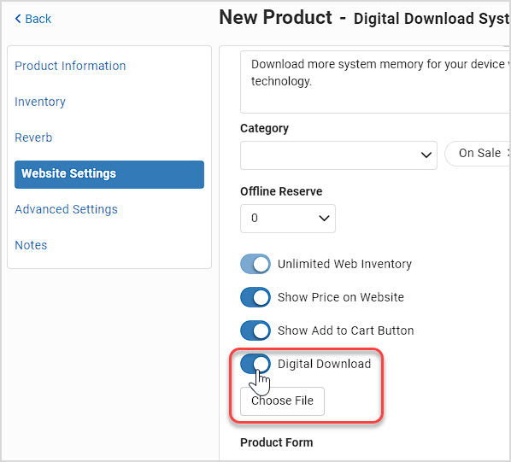511x462 pixels.
Task: Disable Show Price on Website toggle
Action: (x=255, y=297)
